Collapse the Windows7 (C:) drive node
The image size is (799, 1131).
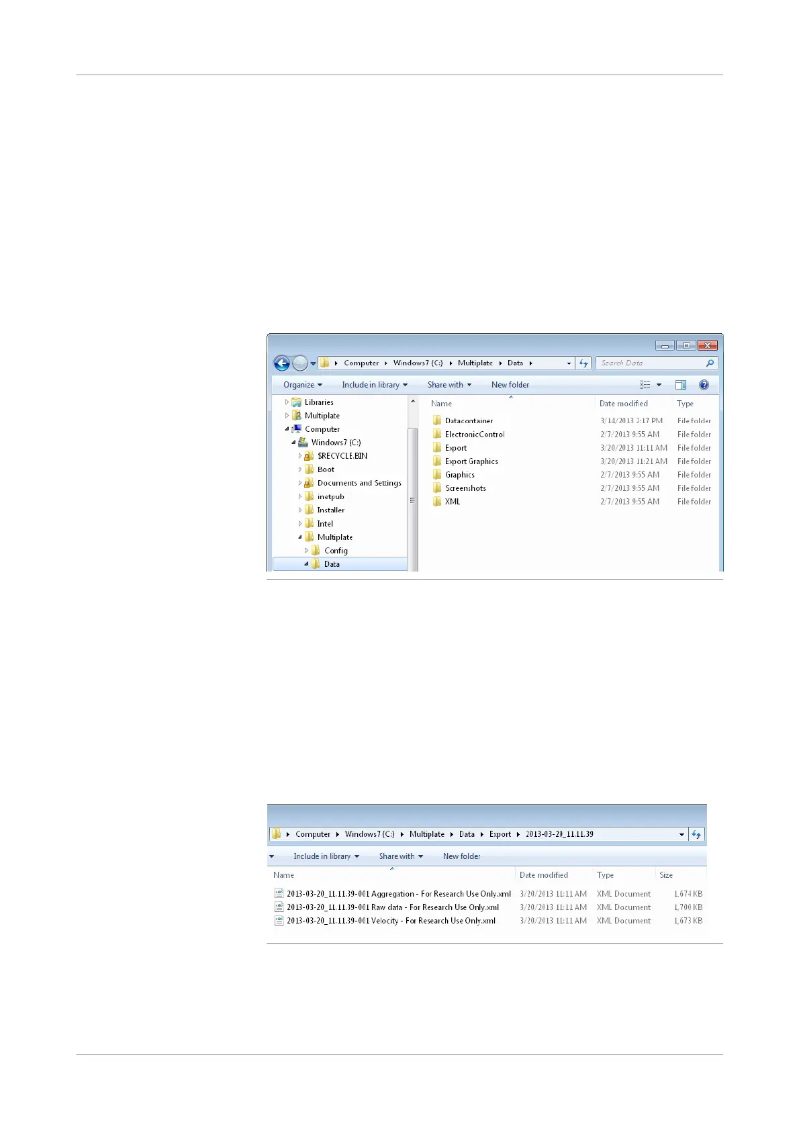click(x=293, y=443)
